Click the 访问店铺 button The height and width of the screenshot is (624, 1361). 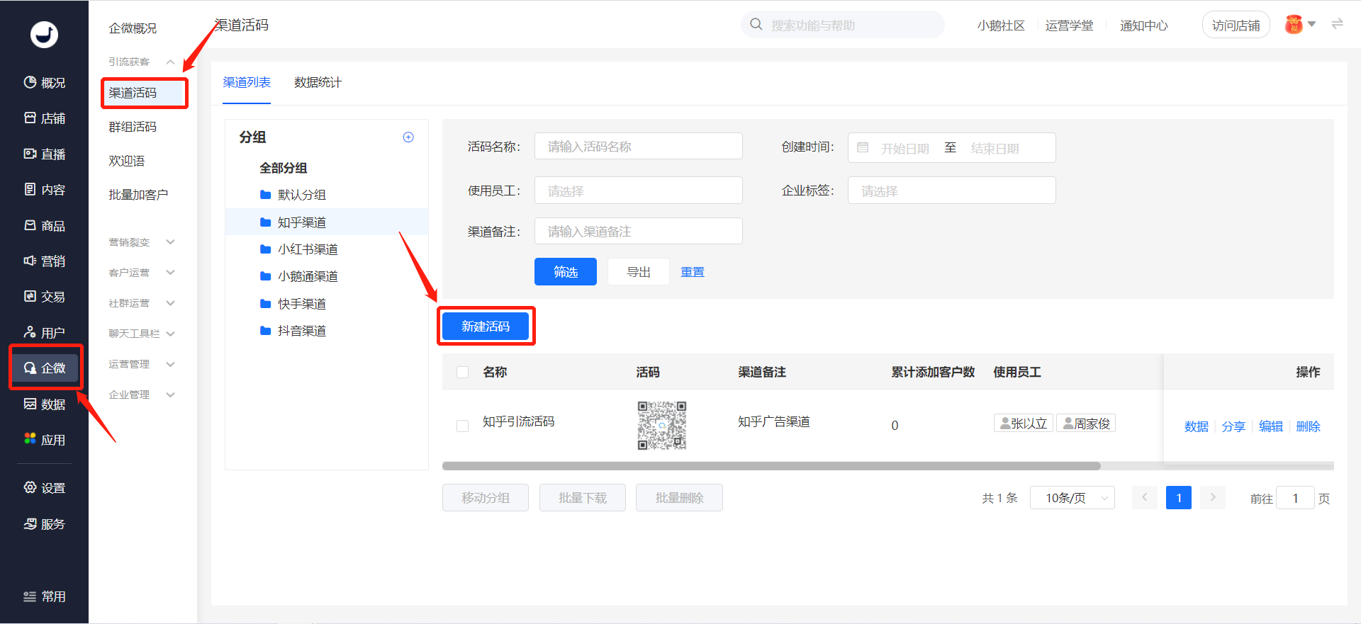[x=1236, y=25]
